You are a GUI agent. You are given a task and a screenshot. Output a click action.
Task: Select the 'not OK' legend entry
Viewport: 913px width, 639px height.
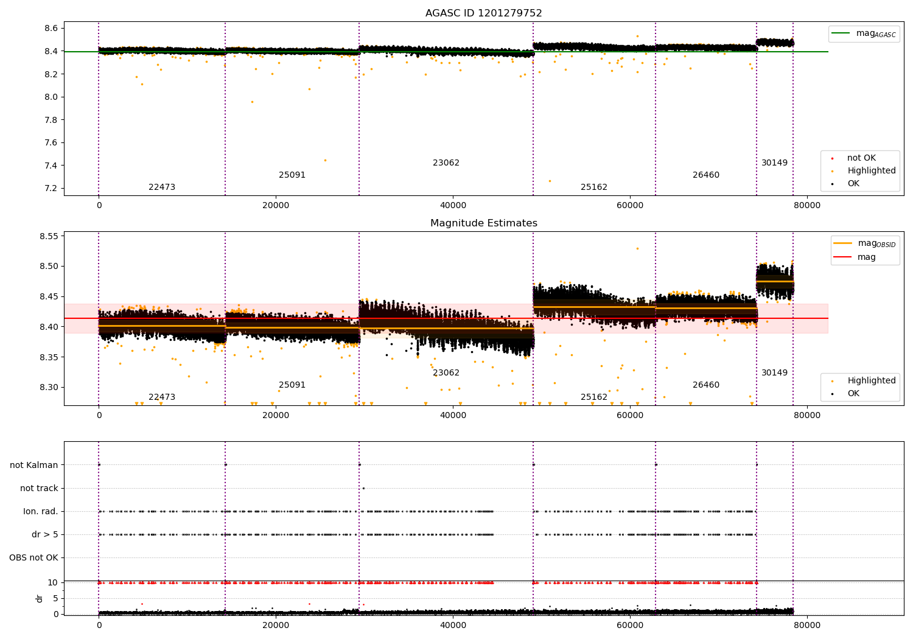(861, 158)
